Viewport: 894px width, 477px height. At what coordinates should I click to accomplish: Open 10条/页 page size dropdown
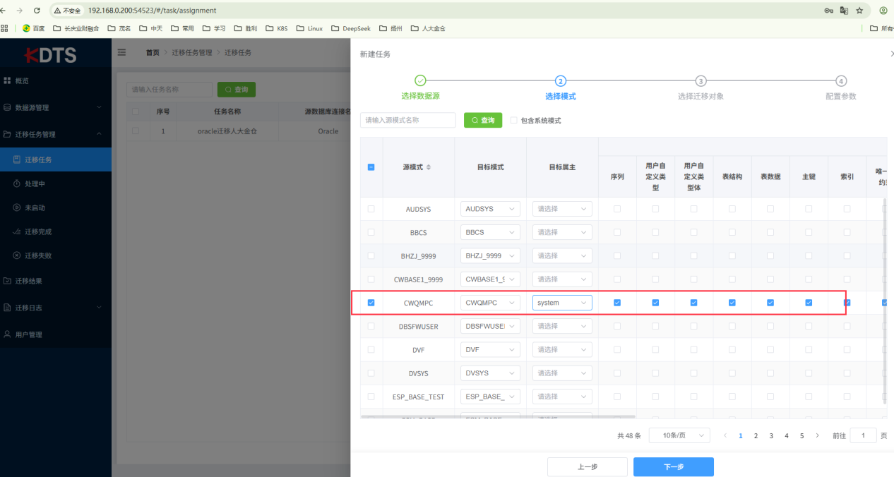679,435
